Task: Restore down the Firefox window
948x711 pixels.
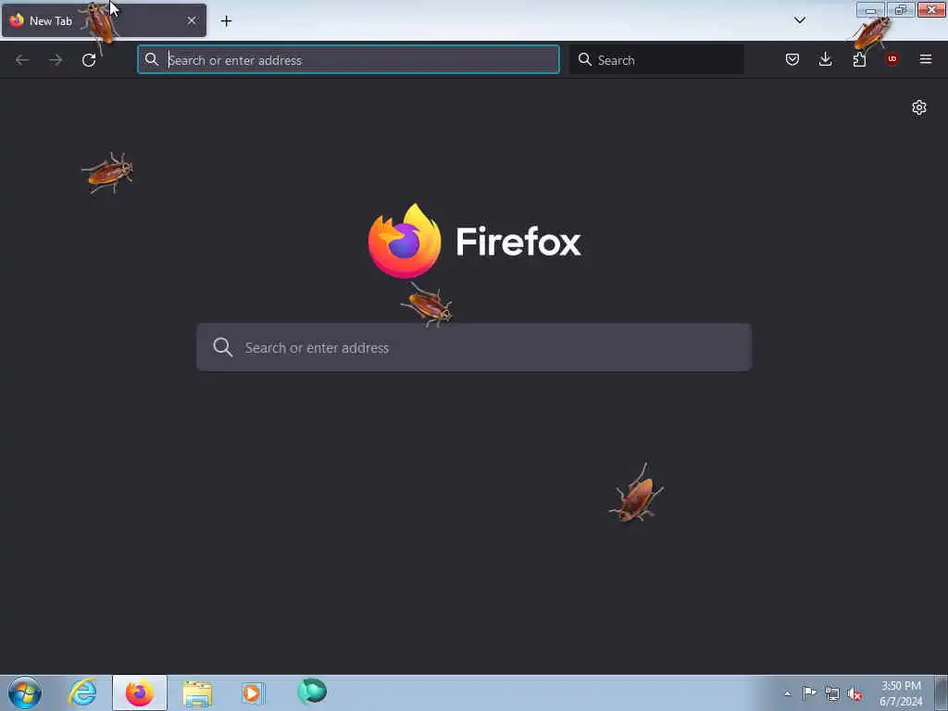Action: (x=901, y=9)
